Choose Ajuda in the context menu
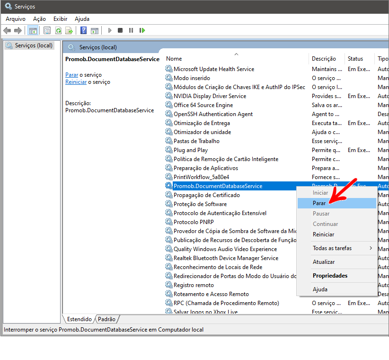The width and height of the screenshot is (389, 360). (336, 289)
